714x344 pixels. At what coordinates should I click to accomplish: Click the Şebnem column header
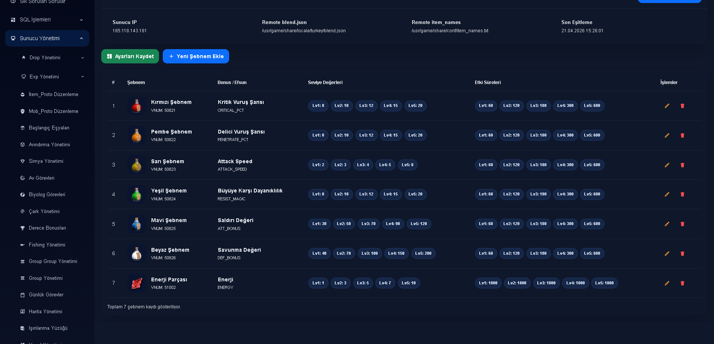click(136, 83)
